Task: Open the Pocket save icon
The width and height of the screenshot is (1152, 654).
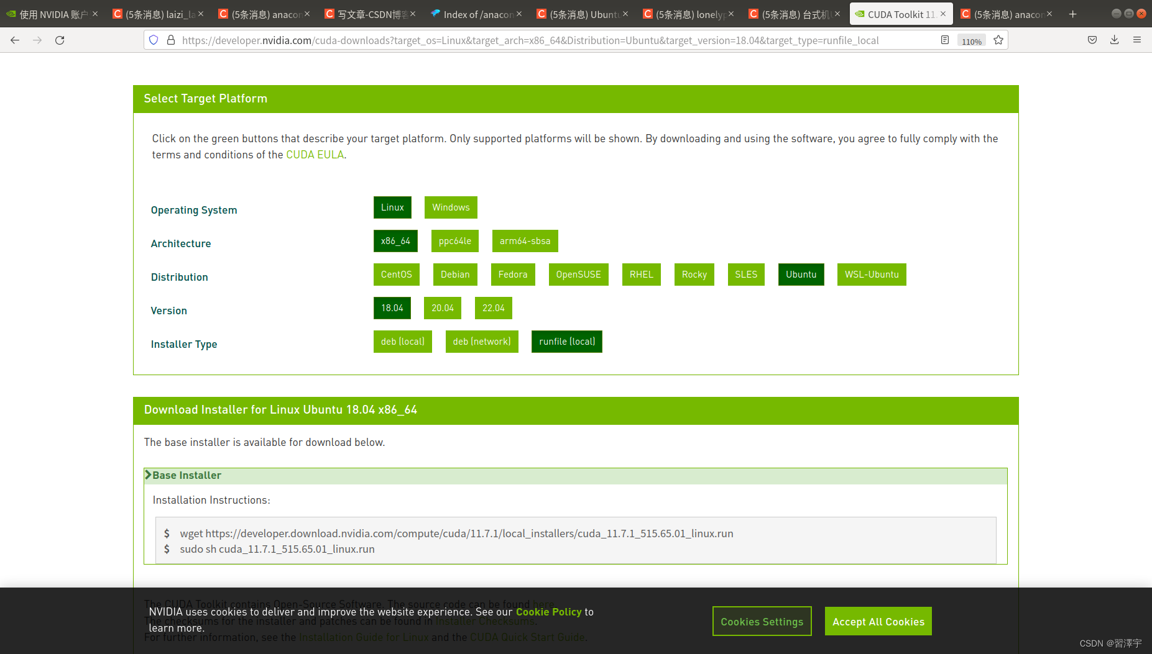Action: click(x=1092, y=40)
